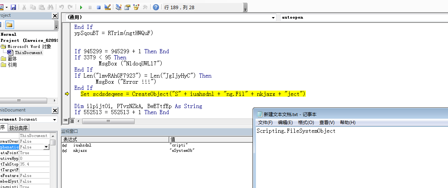Viewport: 448px width, 188px height.
Task: Click the 表达式 column header
Action: (115, 139)
